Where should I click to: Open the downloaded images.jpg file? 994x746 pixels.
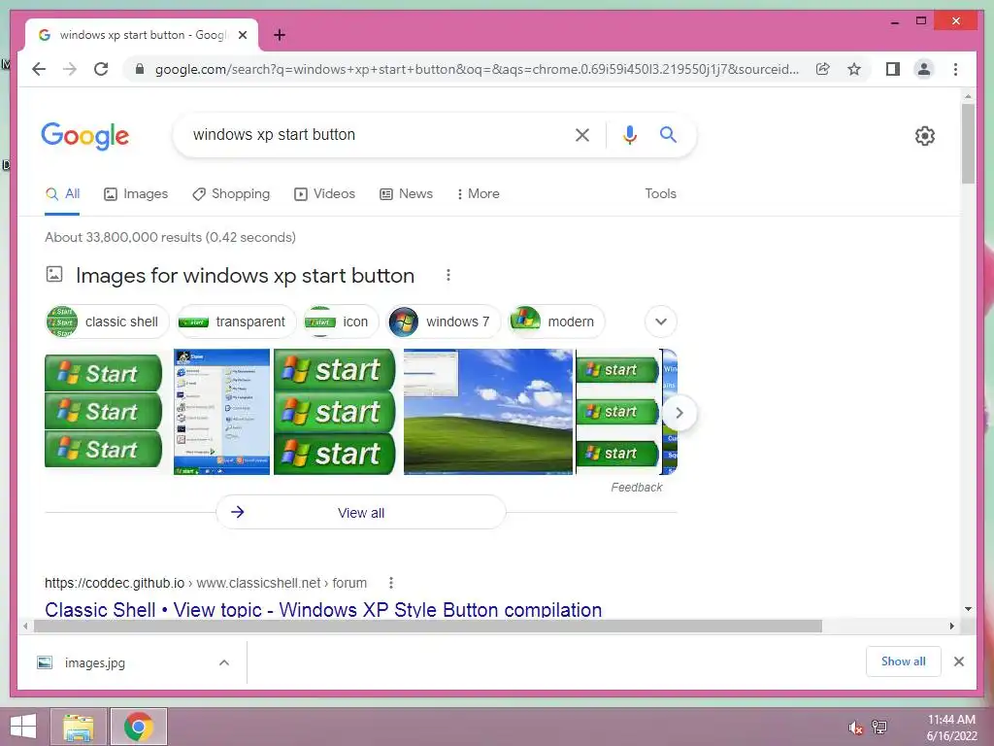95,662
